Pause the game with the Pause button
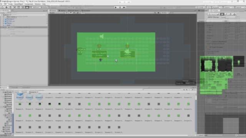Screen dimensions: 246x138 tap(120, 7)
